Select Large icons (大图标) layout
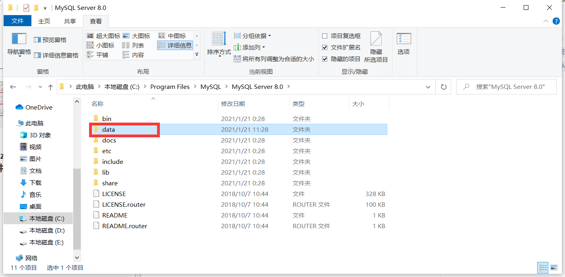The image size is (565, 277). (x=136, y=36)
